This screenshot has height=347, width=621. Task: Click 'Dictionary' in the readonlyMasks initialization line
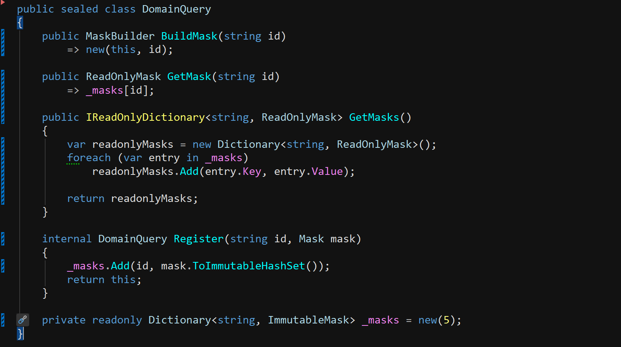249,144
